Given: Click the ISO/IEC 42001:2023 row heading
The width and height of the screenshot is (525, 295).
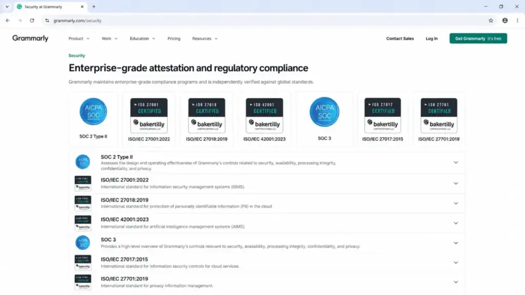Looking at the screenshot, I should click(125, 219).
